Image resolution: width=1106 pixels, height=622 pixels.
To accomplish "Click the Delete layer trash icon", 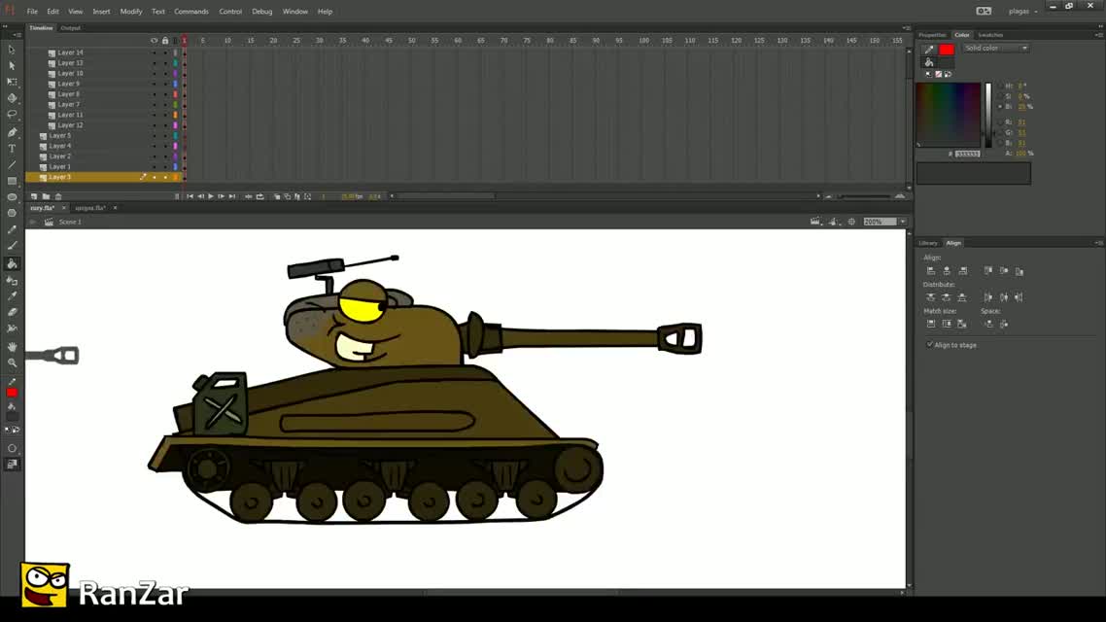I will 58,196.
